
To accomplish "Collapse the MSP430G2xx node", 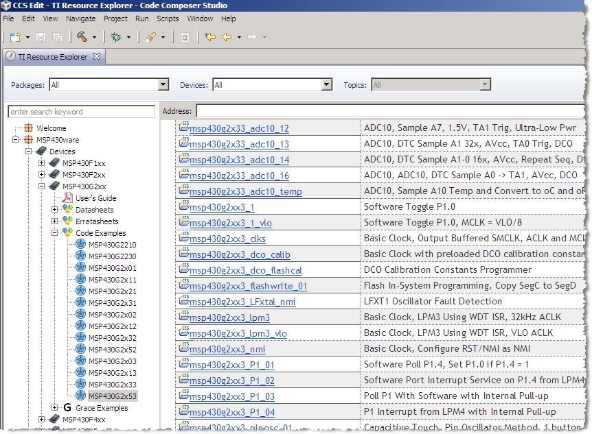I will (41, 186).
